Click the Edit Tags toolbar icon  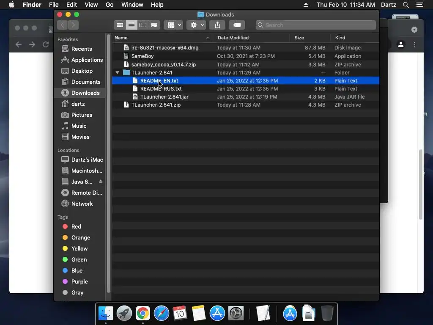237,25
